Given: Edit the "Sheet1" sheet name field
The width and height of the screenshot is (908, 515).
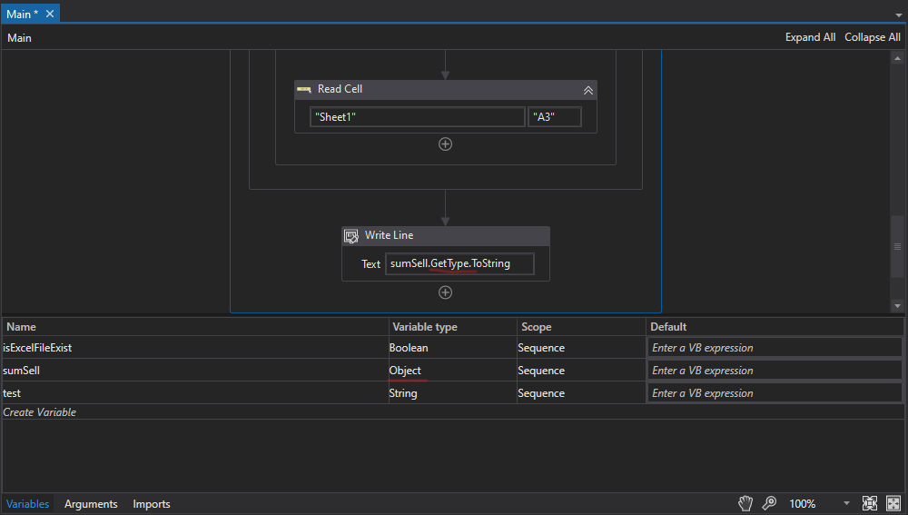Looking at the screenshot, I should coord(418,117).
